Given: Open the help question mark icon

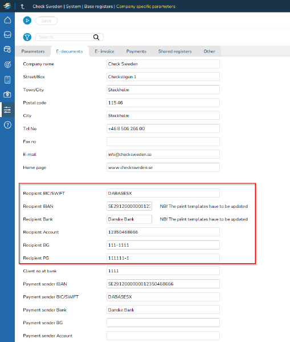Looking at the screenshot, I should (7, 125).
